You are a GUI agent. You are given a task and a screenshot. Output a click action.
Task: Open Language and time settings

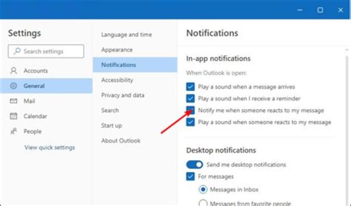tap(126, 35)
